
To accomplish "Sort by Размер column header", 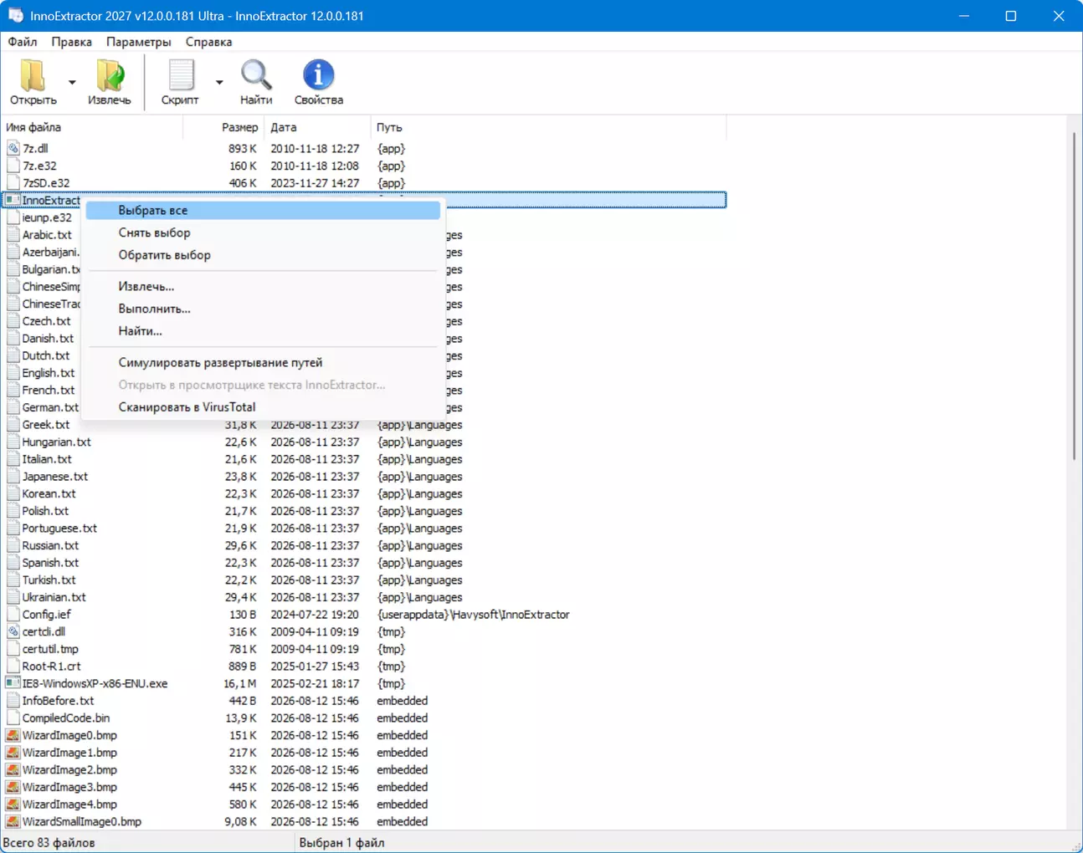I will point(223,127).
